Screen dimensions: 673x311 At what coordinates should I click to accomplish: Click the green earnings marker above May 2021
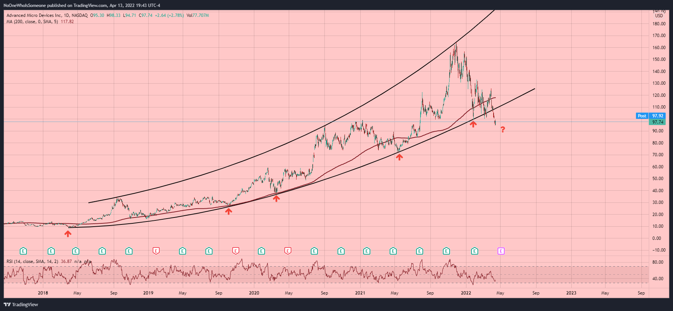coord(393,251)
